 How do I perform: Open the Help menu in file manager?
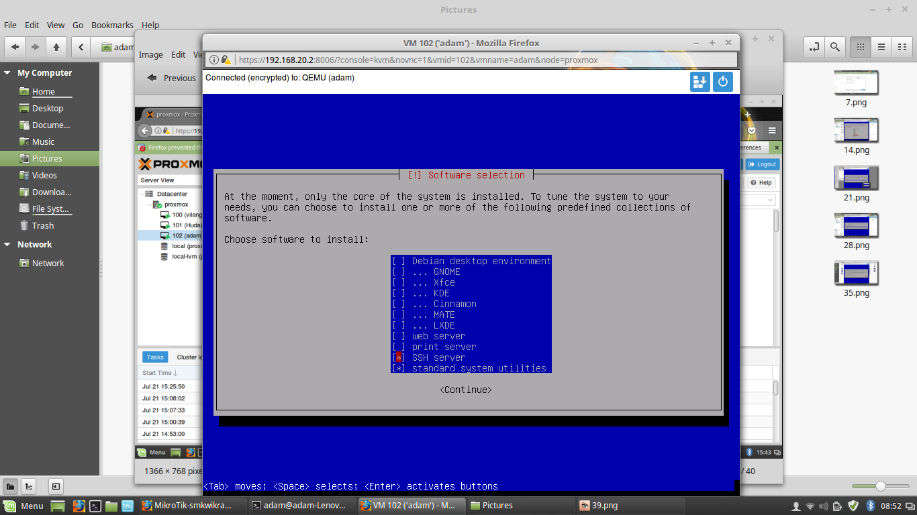click(150, 25)
